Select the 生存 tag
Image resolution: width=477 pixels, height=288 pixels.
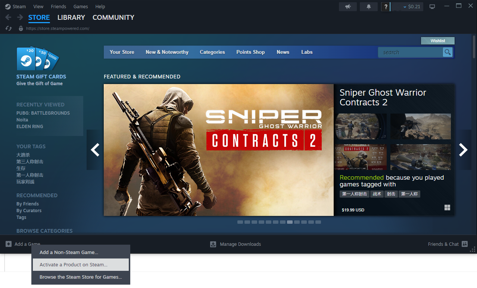tap(21, 168)
